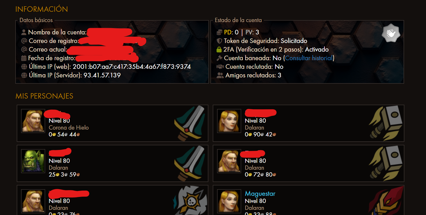The image size is (426, 215).
Task: Click the Corona de Hielo character portrait
Action: [x=33, y=121]
